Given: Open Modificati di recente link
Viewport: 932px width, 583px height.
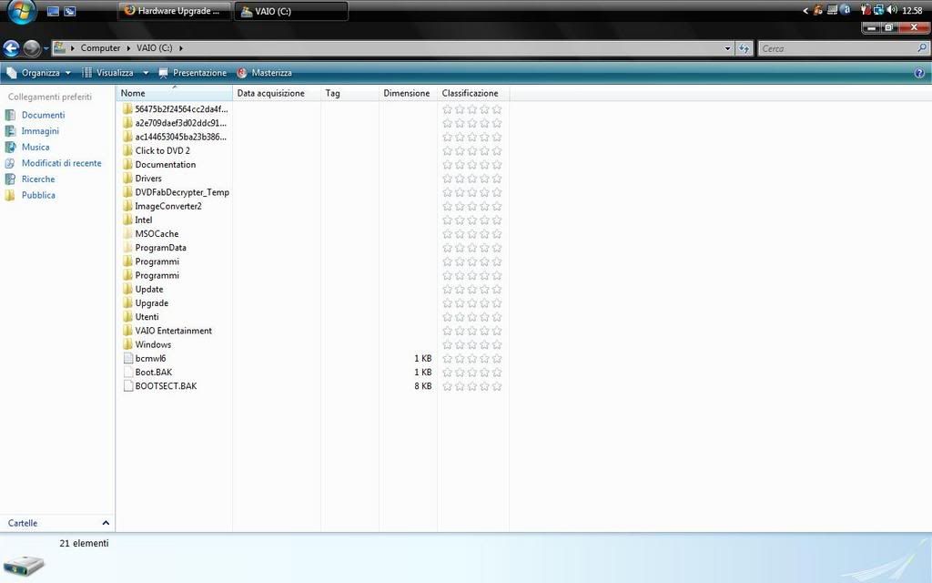Looking at the screenshot, I should [x=61, y=163].
